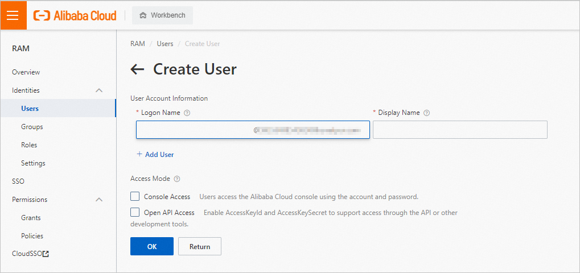Click the CloudSSO external link icon
Viewport: 580px width, 273px height.
(46, 254)
